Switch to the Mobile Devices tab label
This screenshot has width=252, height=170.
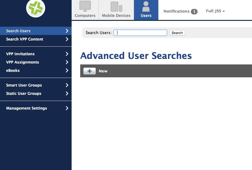coord(116,16)
